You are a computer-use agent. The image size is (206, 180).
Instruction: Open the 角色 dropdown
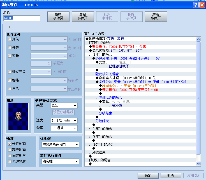tap(49, 89)
